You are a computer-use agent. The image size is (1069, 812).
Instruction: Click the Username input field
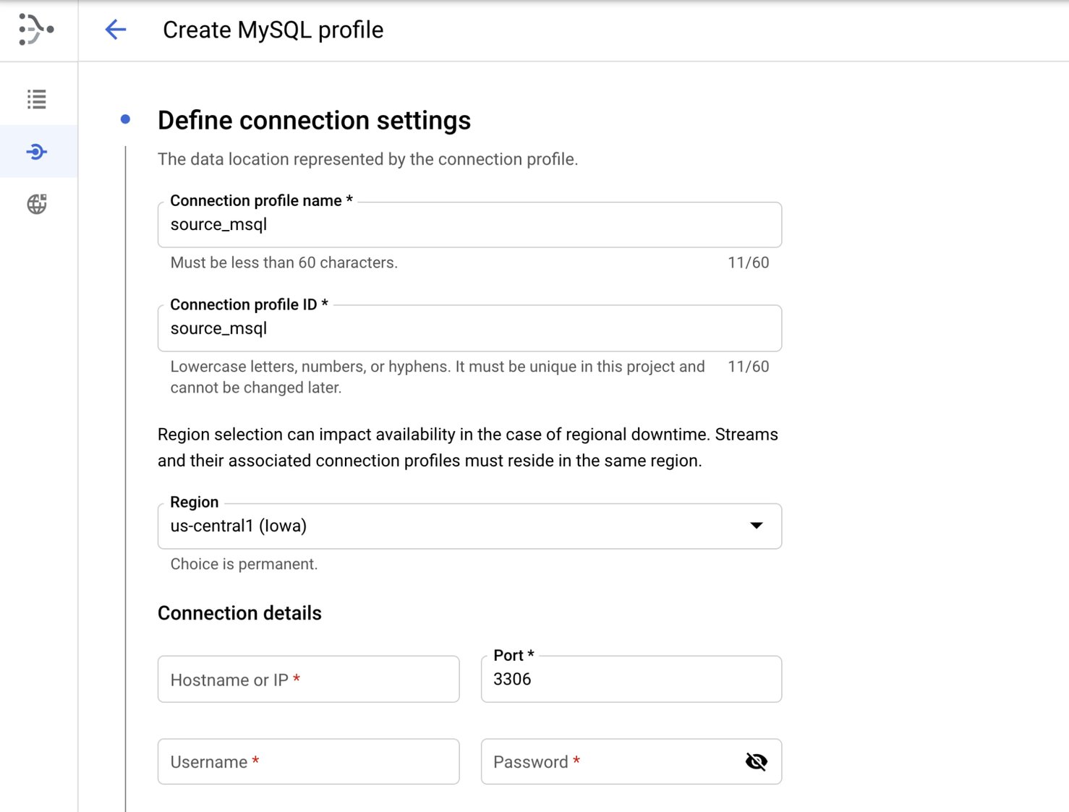pos(308,761)
